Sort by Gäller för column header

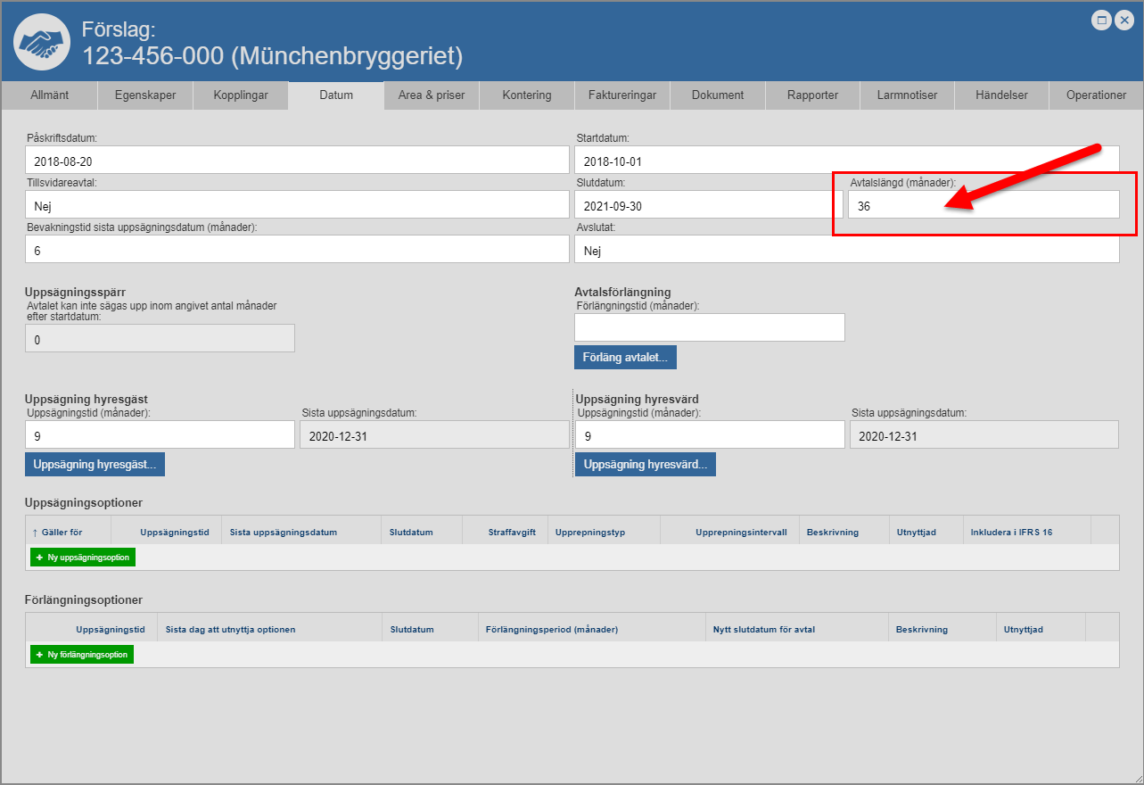tap(62, 533)
